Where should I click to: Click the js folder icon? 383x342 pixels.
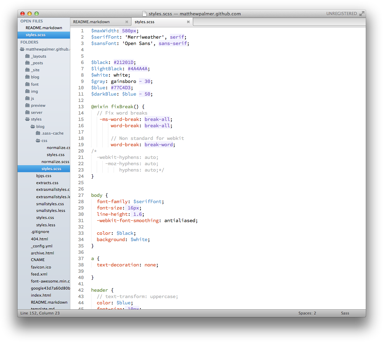[x=28, y=98]
